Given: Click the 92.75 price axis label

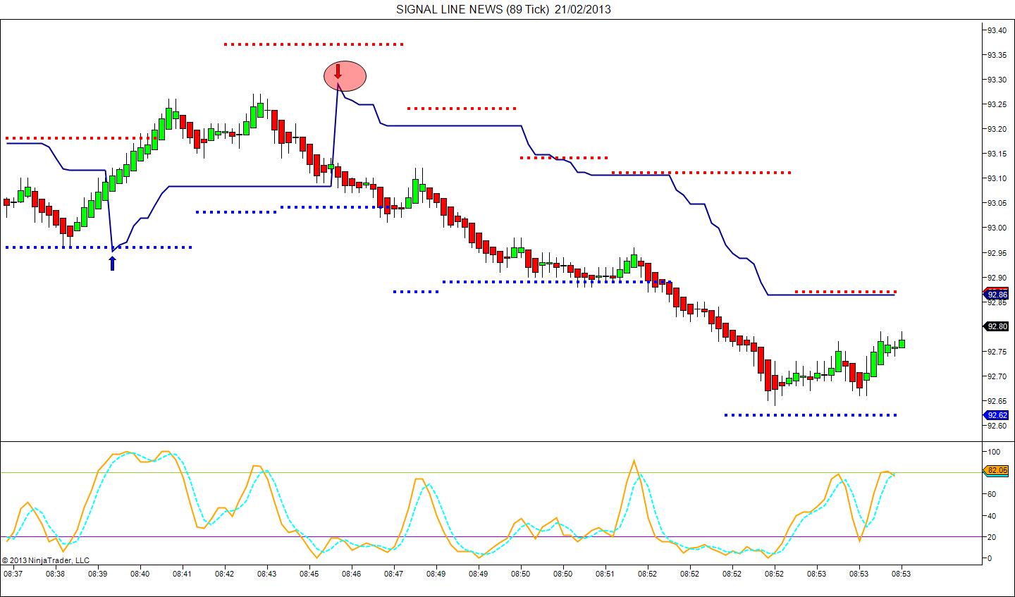Looking at the screenshot, I should tap(997, 352).
